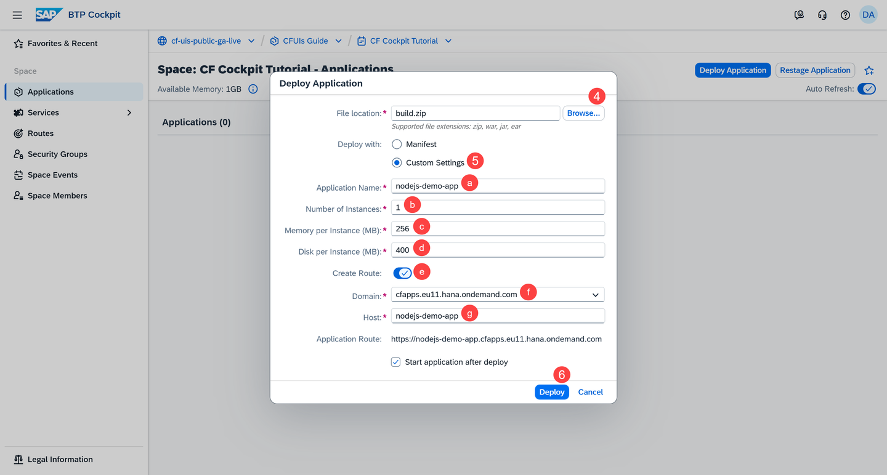Screen dimensions: 887x475
Task: Open the feedback chat icon in header
Action: tap(799, 15)
